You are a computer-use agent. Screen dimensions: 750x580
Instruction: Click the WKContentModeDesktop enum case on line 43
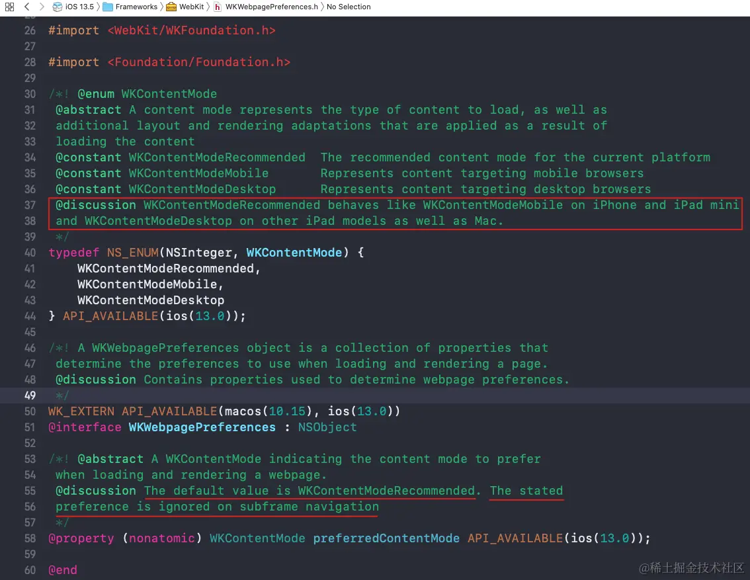coord(151,300)
